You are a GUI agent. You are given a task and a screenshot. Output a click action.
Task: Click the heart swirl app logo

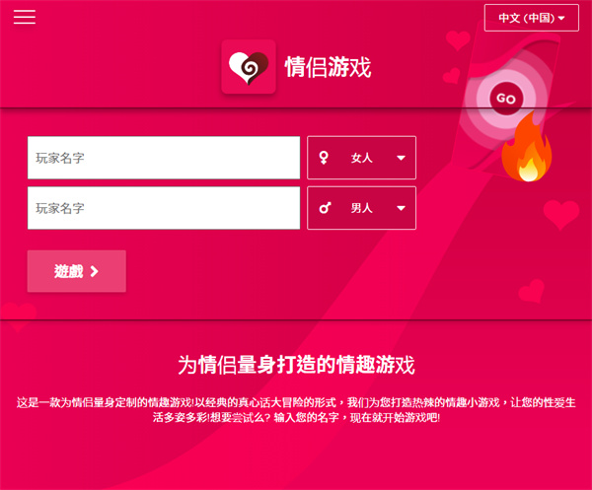point(249,67)
